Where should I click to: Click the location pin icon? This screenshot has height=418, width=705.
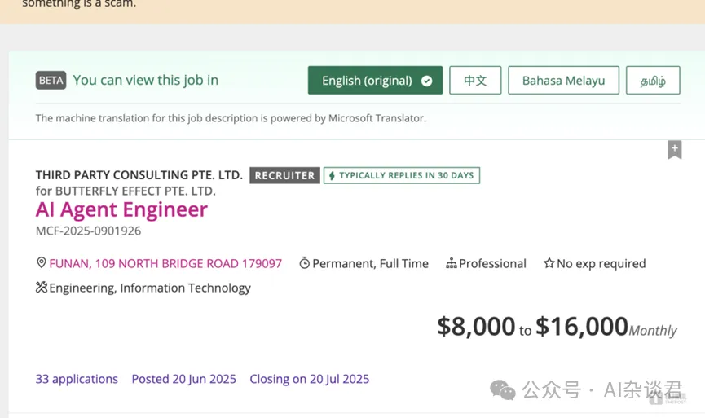point(41,262)
